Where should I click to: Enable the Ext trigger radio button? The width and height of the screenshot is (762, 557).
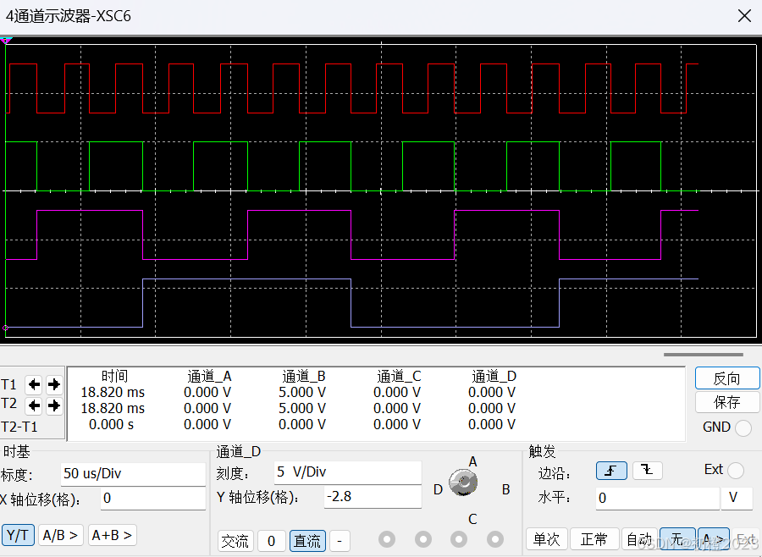point(735,470)
